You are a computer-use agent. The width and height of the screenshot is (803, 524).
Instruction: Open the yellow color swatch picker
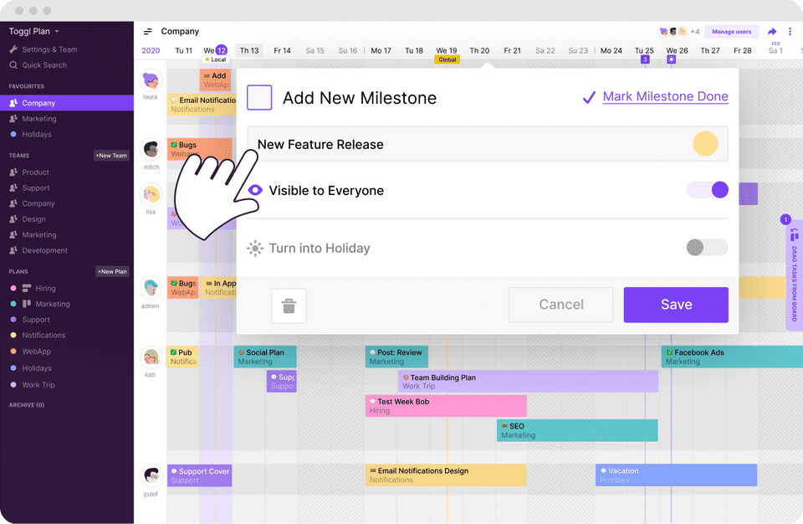(x=705, y=144)
